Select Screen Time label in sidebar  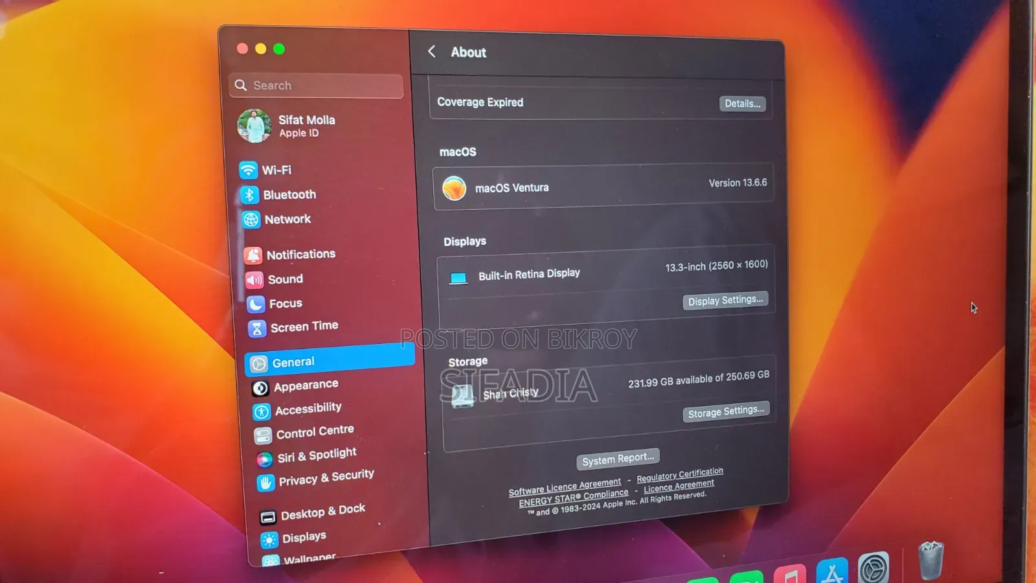click(x=304, y=326)
